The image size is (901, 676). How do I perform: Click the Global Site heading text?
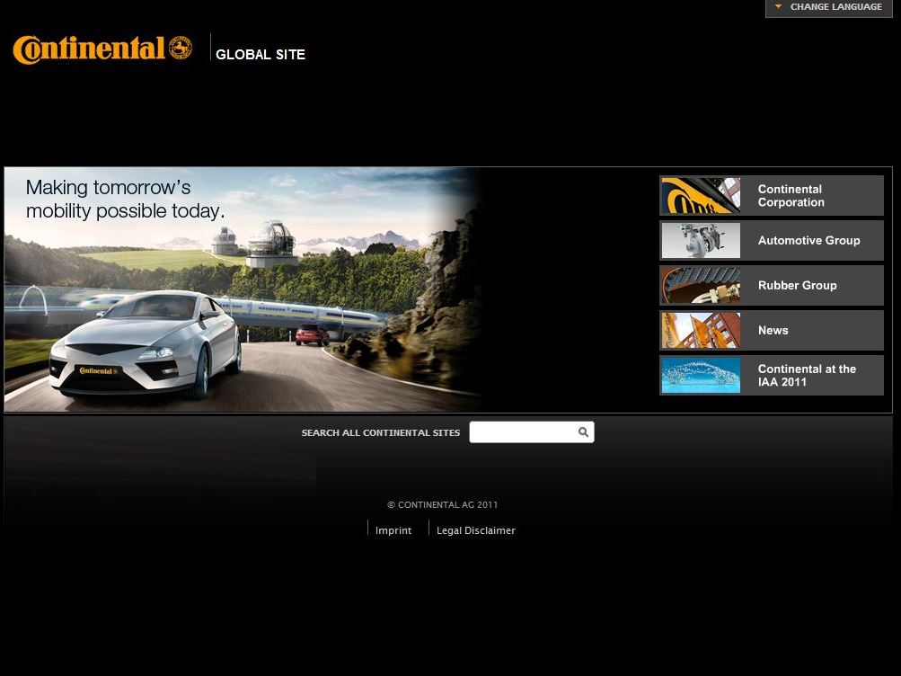tap(261, 55)
